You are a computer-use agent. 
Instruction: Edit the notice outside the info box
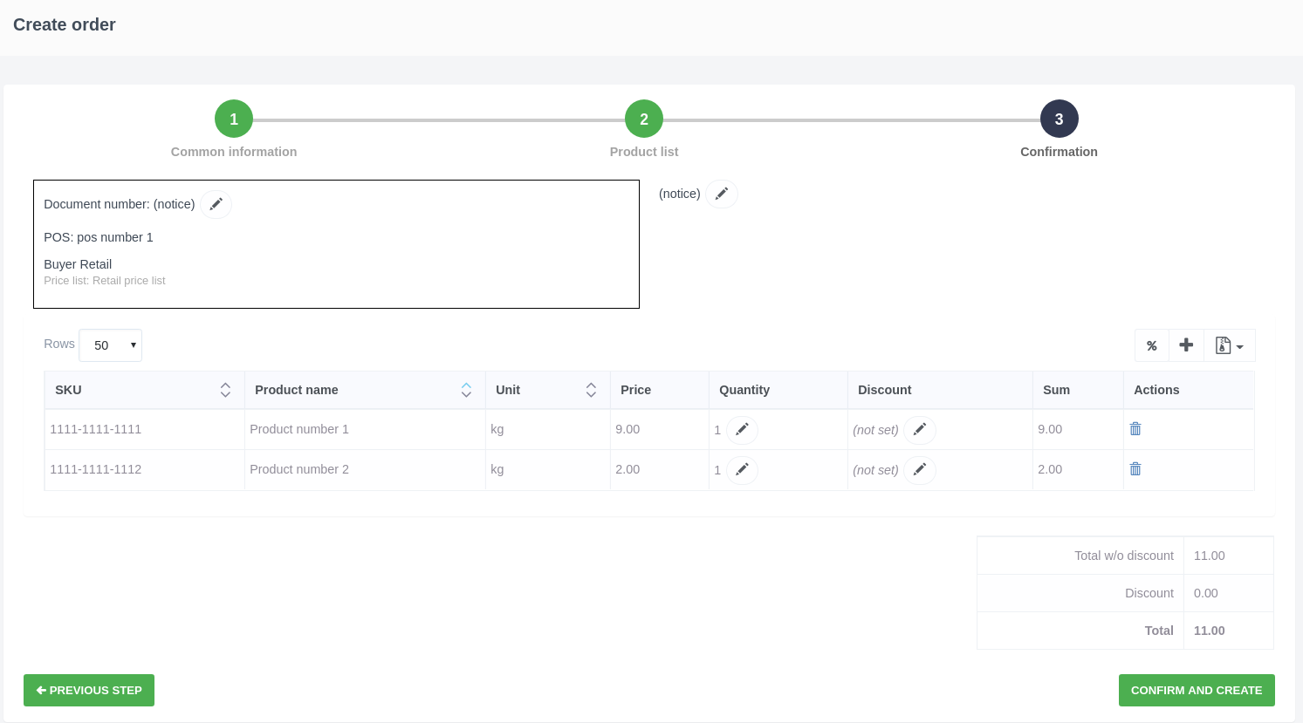coord(722,194)
